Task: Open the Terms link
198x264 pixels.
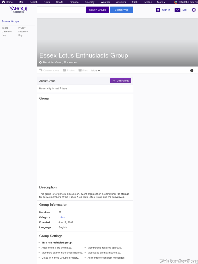Action: 5,28
